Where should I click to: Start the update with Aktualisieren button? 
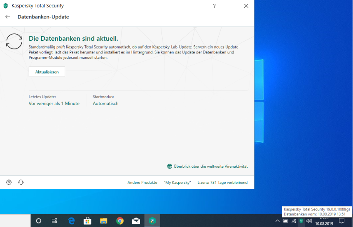point(47,72)
